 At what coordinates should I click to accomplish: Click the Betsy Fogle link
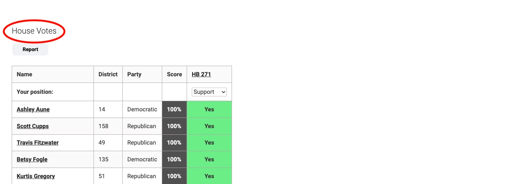[x=32, y=160]
